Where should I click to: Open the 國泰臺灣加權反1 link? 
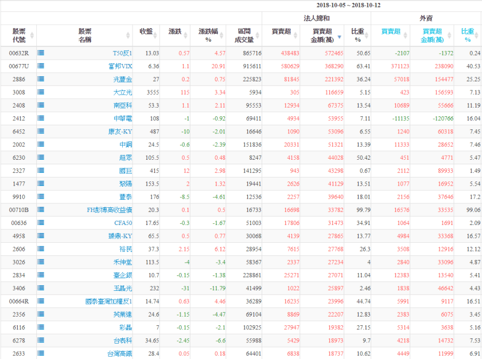point(108,301)
